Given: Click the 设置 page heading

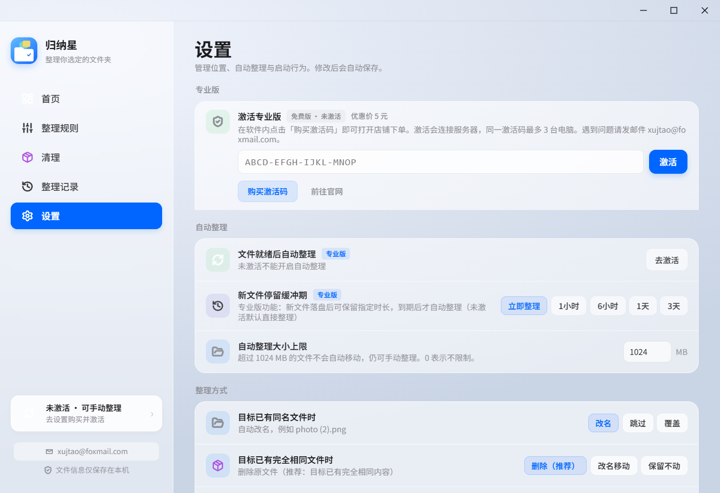Looking at the screenshot, I should point(213,50).
